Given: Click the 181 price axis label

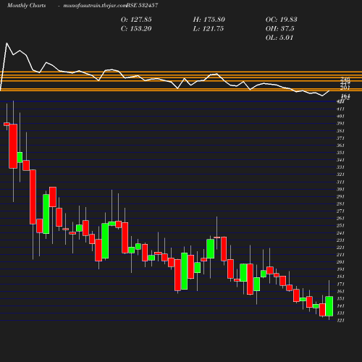Looking at the screenshot, I should 340,277.
